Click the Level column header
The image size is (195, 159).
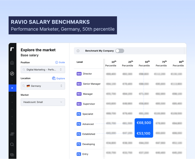point(80,62)
